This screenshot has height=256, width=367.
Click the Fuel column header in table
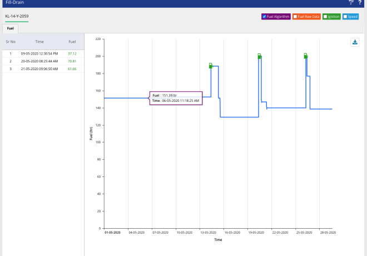pyautogui.click(x=72, y=42)
